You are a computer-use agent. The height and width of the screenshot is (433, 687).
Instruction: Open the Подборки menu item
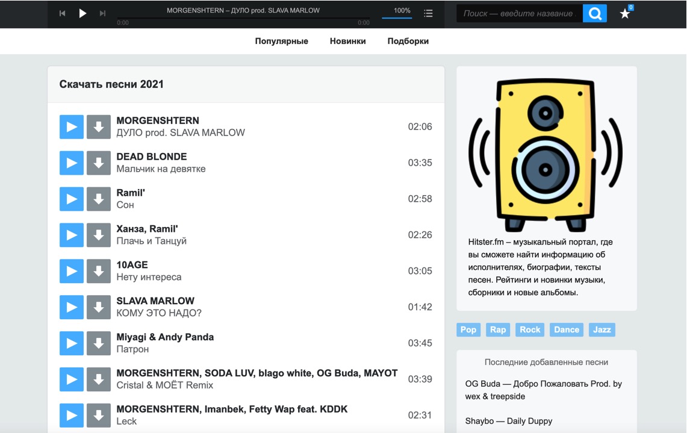pos(408,41)
